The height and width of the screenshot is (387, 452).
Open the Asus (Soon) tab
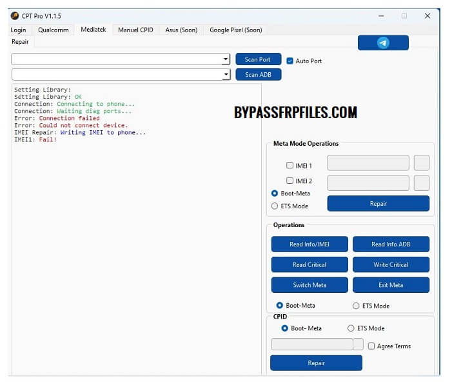181,30
